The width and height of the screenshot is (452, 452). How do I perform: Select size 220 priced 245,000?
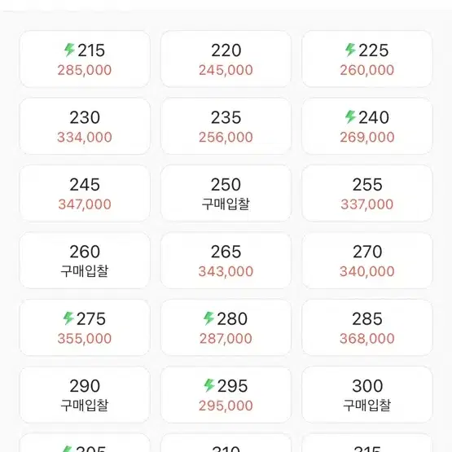point(226,59)
